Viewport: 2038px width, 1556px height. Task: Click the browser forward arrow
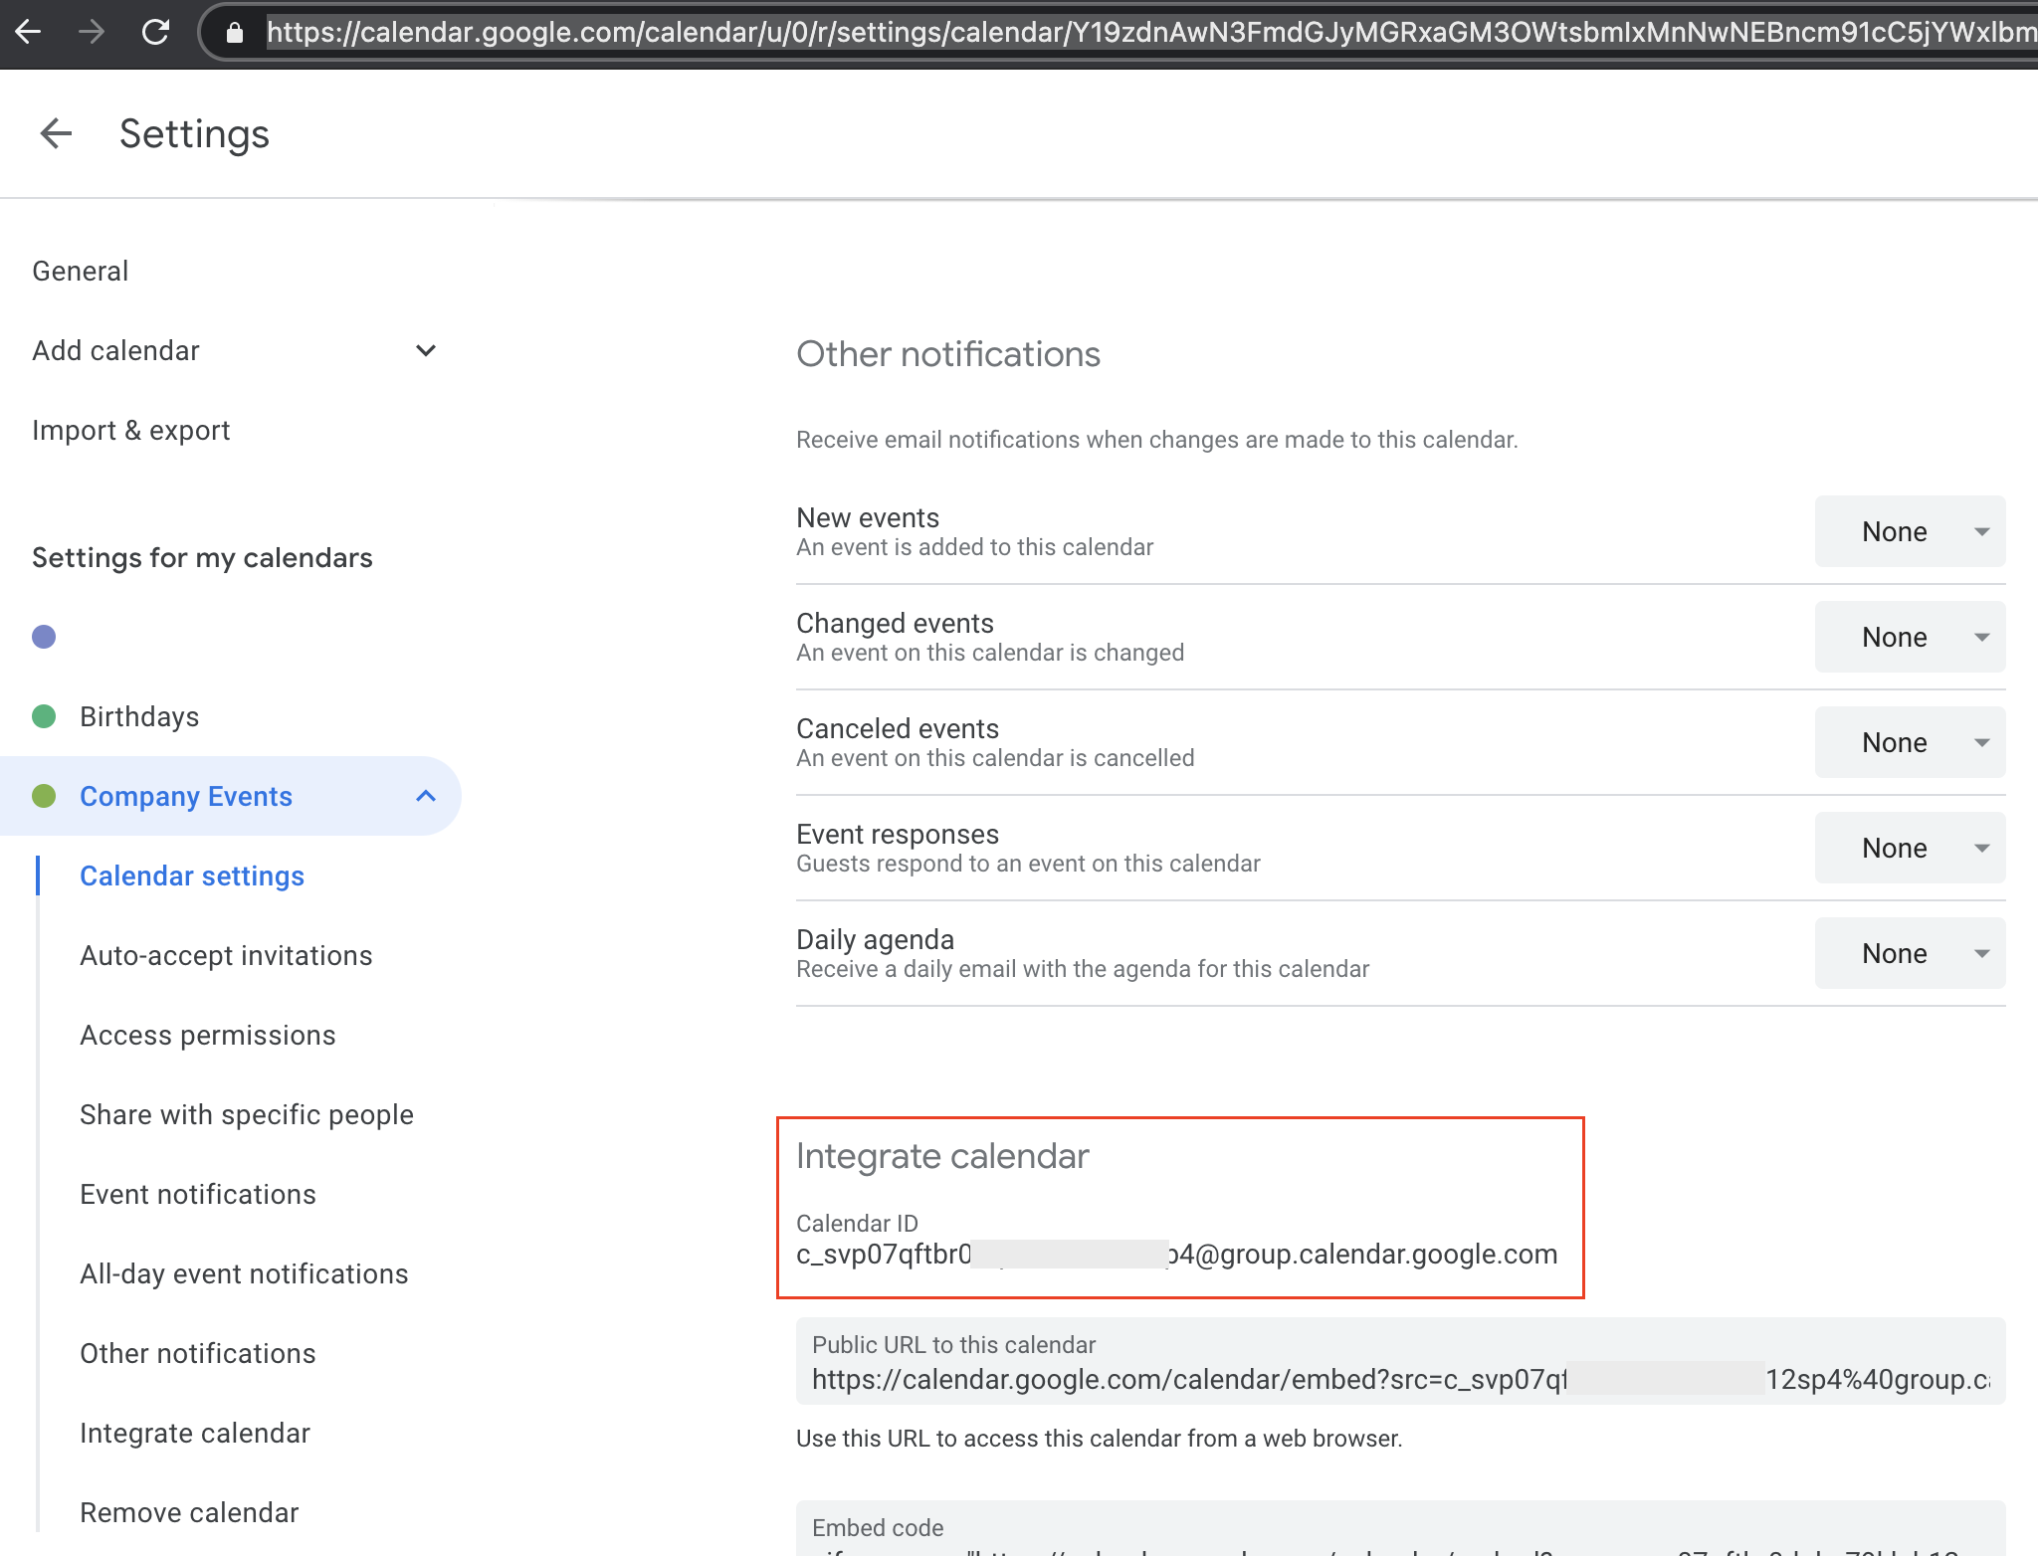[x=92, y=32]
